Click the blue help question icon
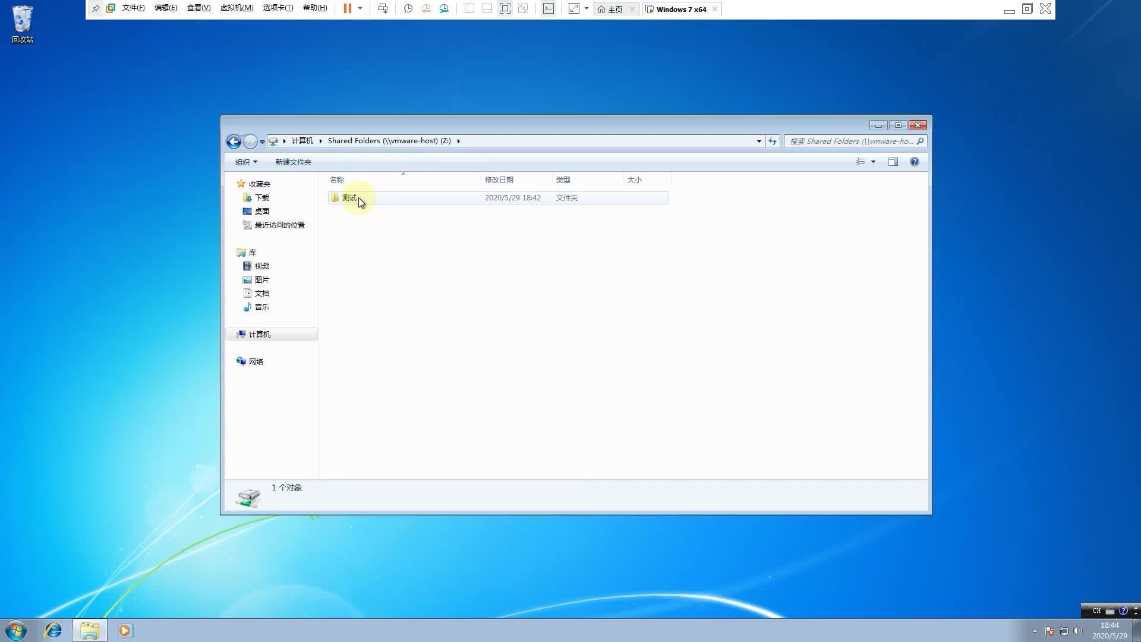1141x642 pixels. click(x=915, y=162)
